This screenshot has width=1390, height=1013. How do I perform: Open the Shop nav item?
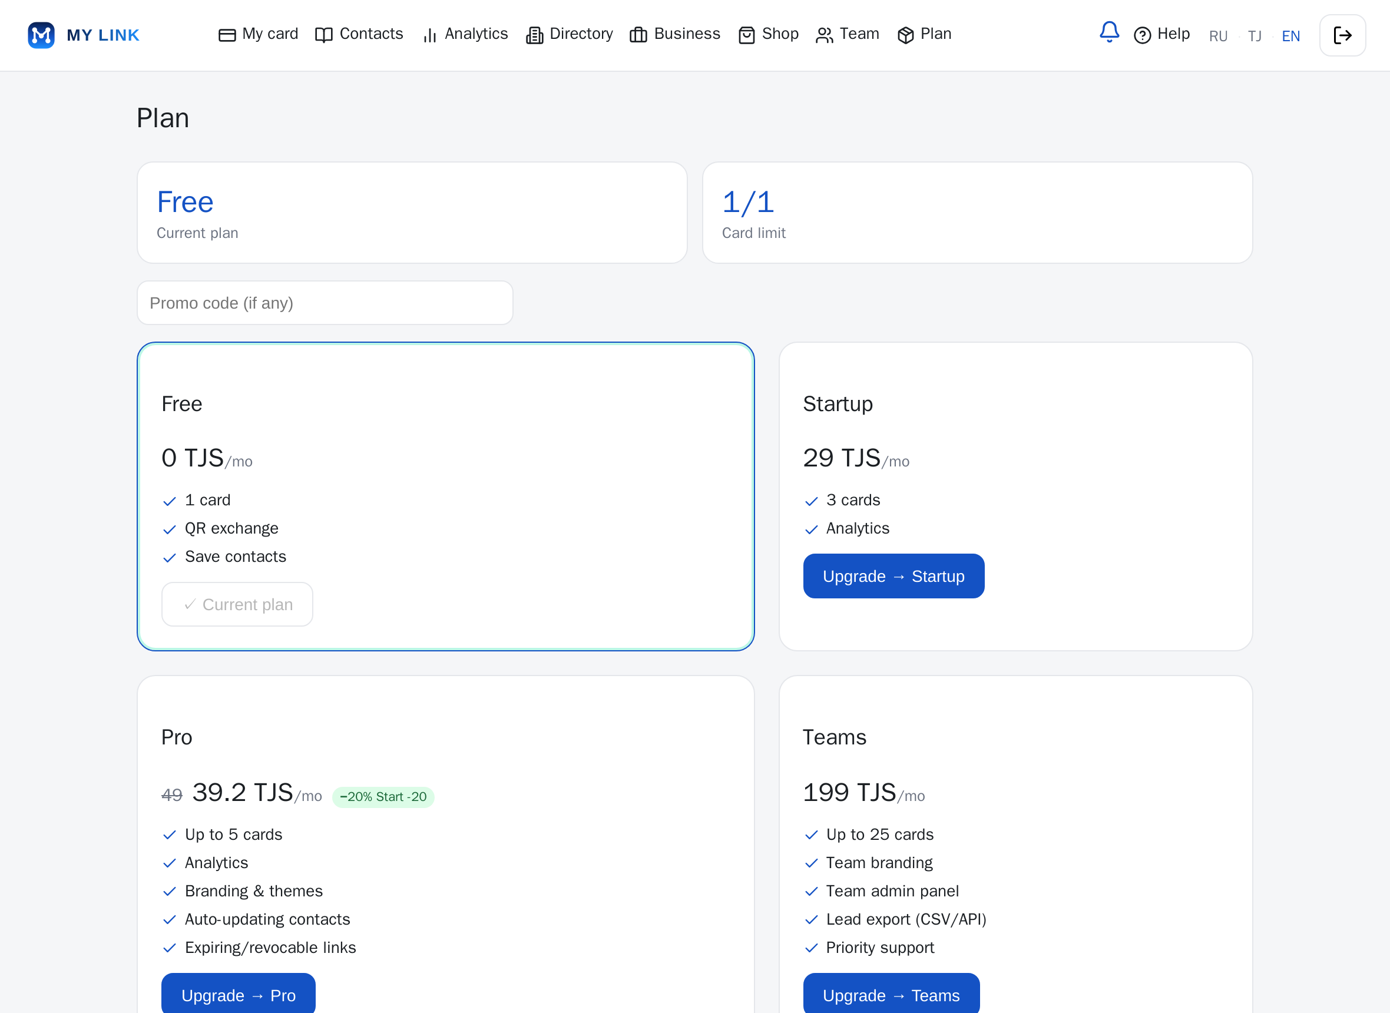click(x=768, y=34)
